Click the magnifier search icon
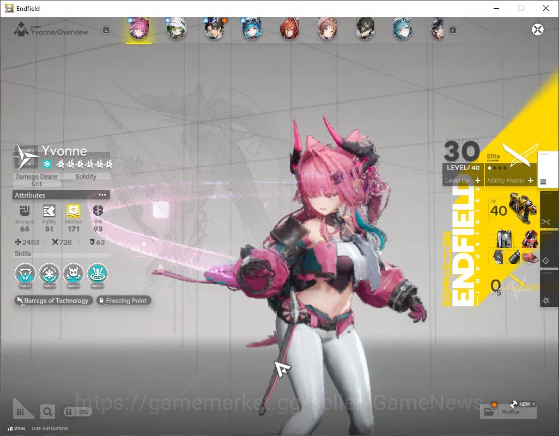559x436 pixels. pos(47,412)
